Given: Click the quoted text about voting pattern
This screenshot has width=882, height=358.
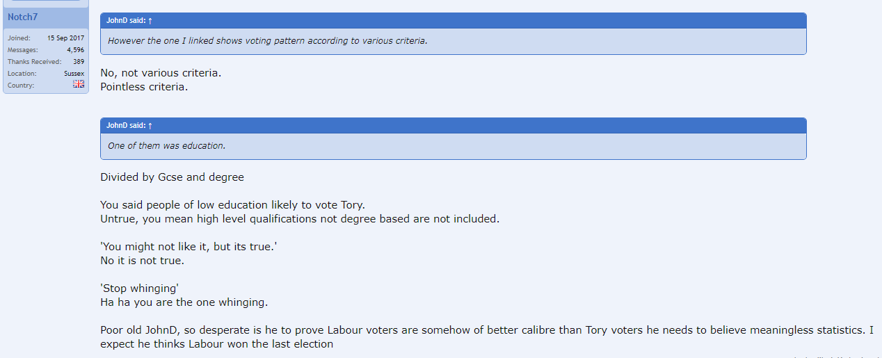Looking at the screenshot, I should coord(268,40).
